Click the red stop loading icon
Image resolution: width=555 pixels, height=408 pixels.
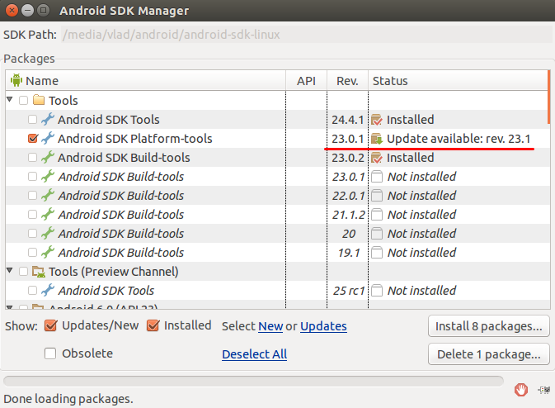pyautogui.click(x=520, y=389)
